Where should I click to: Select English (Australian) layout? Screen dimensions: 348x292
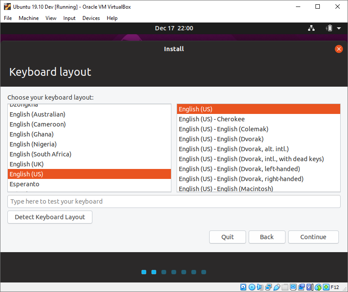point(89,114)
